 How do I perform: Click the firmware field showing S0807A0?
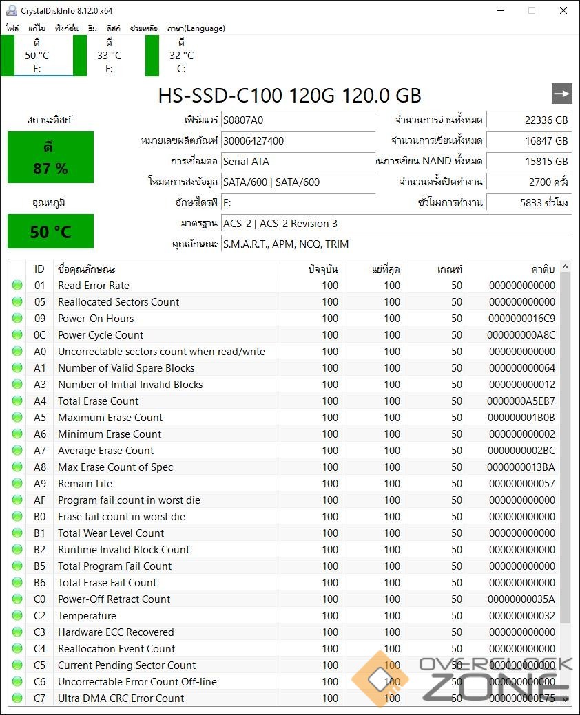click(x=298, y=120)
